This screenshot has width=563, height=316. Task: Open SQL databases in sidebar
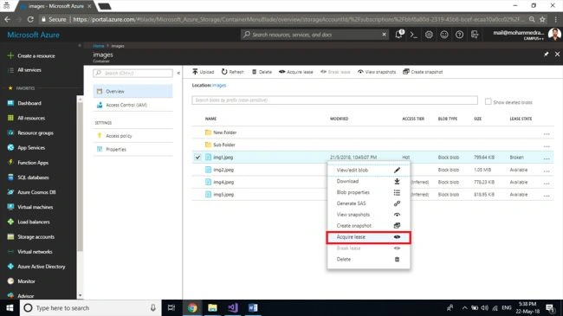pyautogui.click(x=33, y=177)
